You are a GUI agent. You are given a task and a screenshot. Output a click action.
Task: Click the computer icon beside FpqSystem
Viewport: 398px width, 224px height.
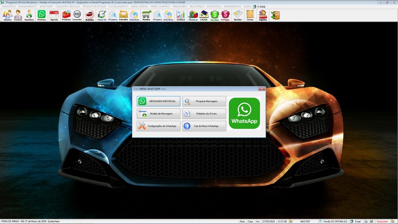coord(372,222)
